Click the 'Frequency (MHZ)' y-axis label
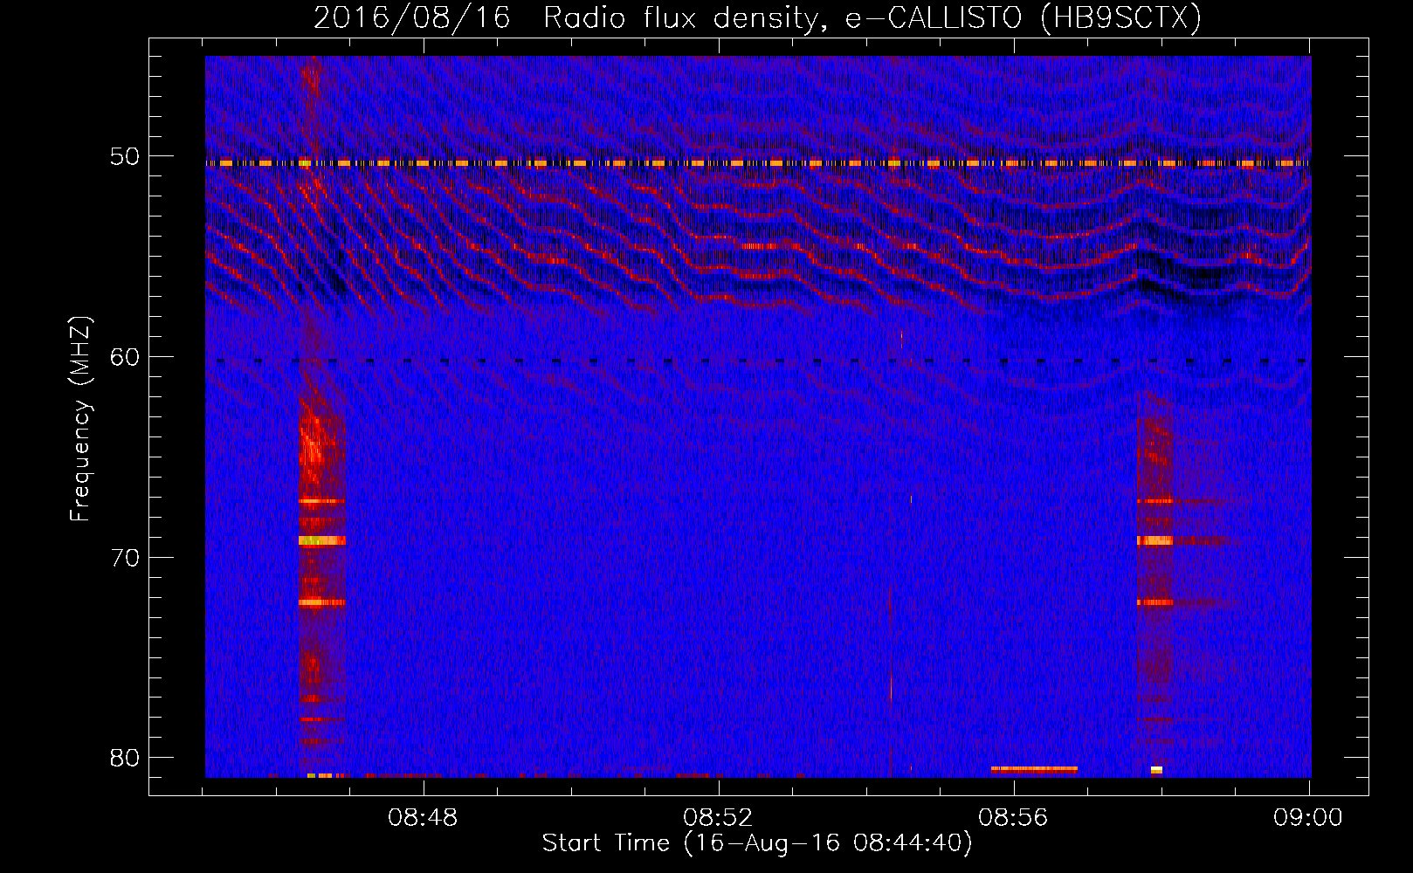 coord(80,419)
